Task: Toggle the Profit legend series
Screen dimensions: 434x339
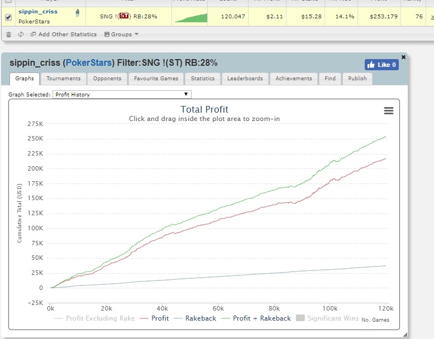Action: (154, 318)
